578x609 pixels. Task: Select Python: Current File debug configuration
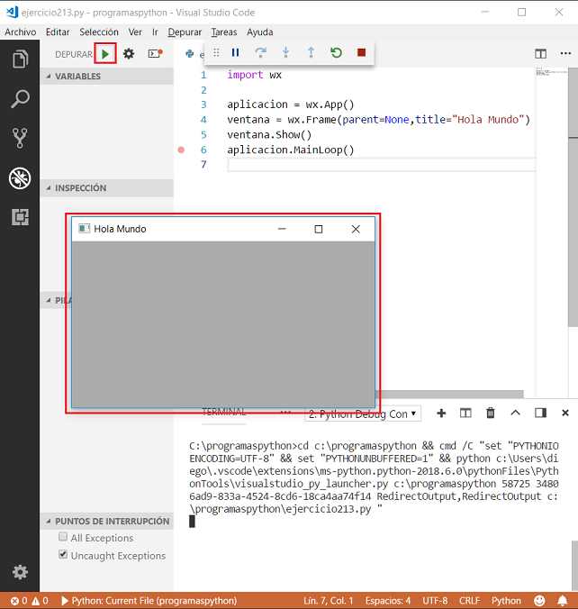149,601
